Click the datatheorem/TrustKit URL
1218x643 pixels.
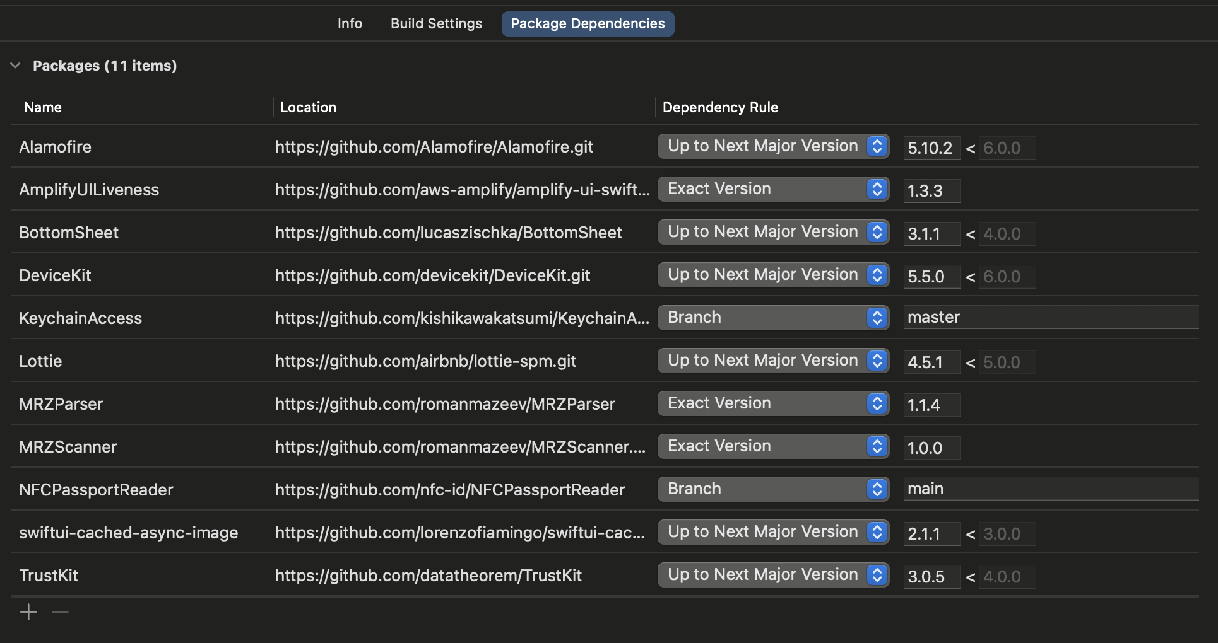click(x=429, y=576)
